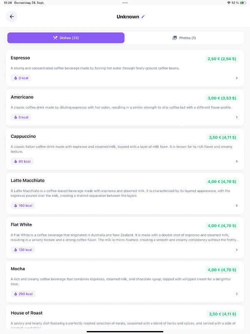Switch to the Dishes (33) tab

[66, 38]
